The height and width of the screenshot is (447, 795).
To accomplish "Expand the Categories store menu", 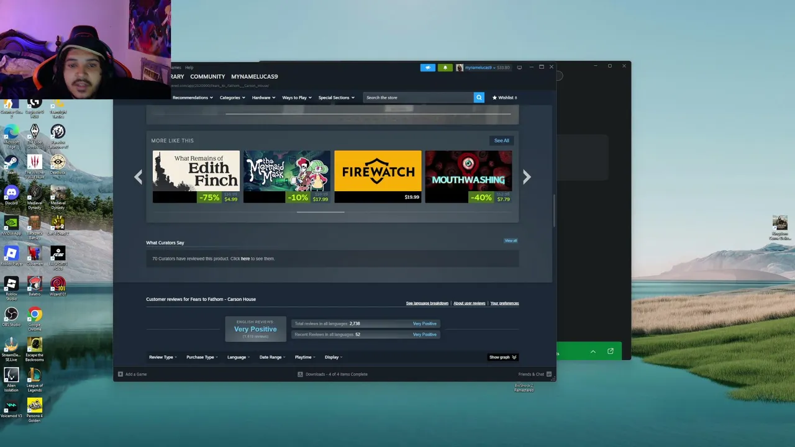I will pos(232,97).
